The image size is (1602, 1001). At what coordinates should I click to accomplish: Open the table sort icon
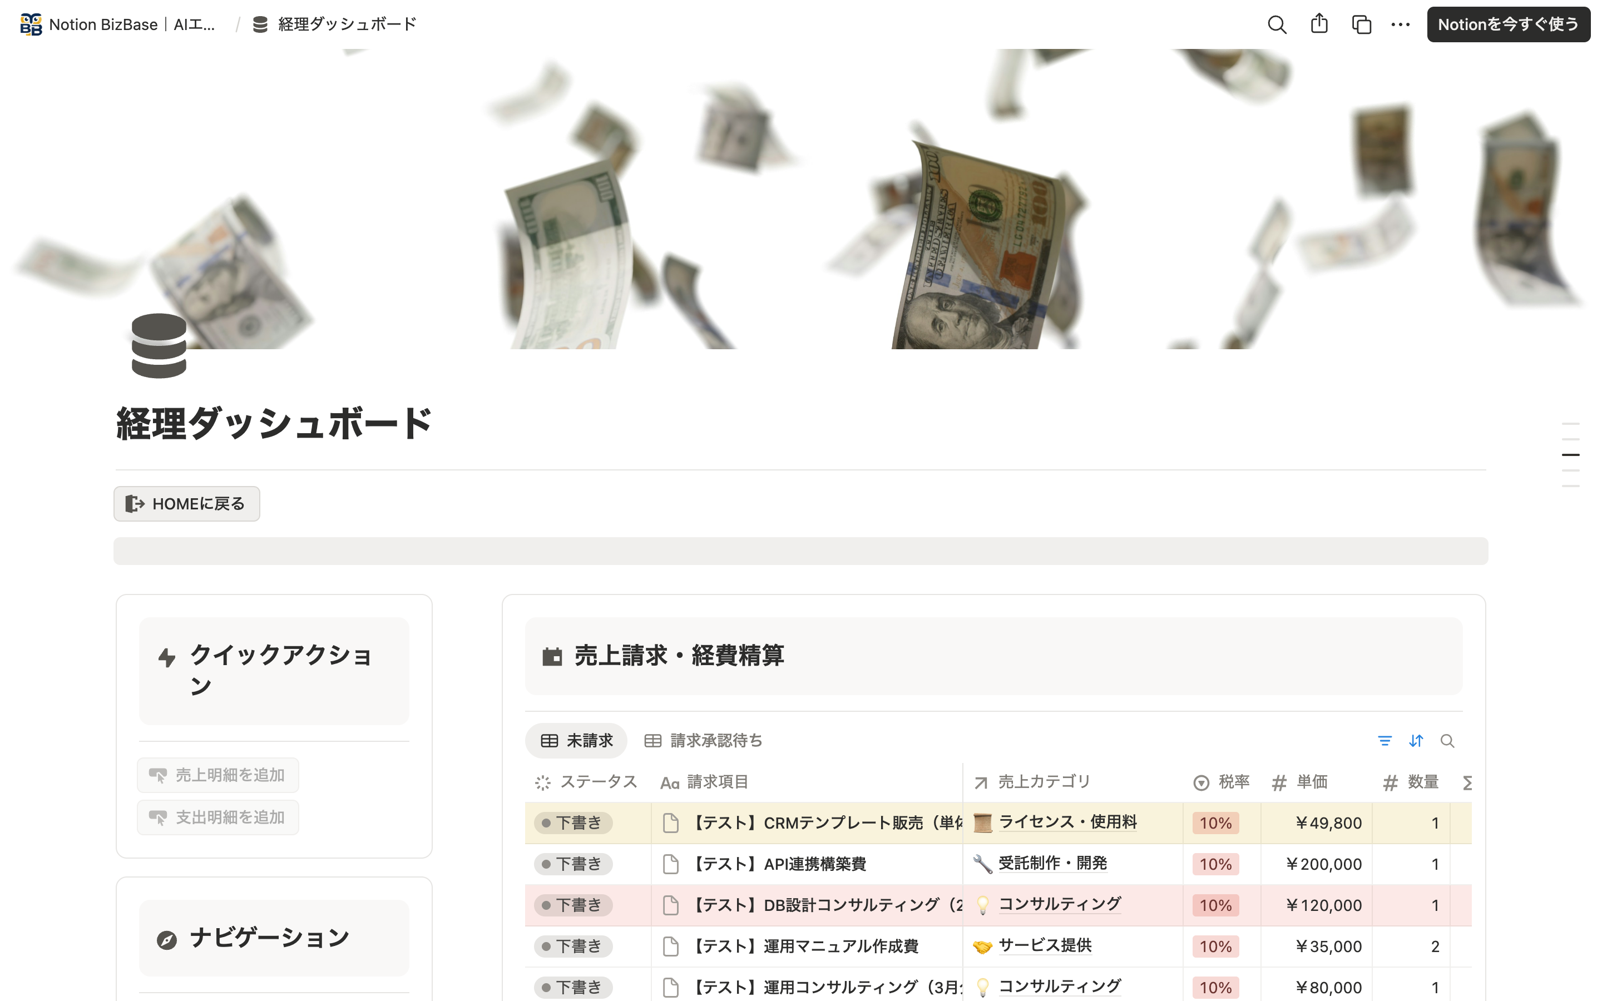click(1416, 741)
